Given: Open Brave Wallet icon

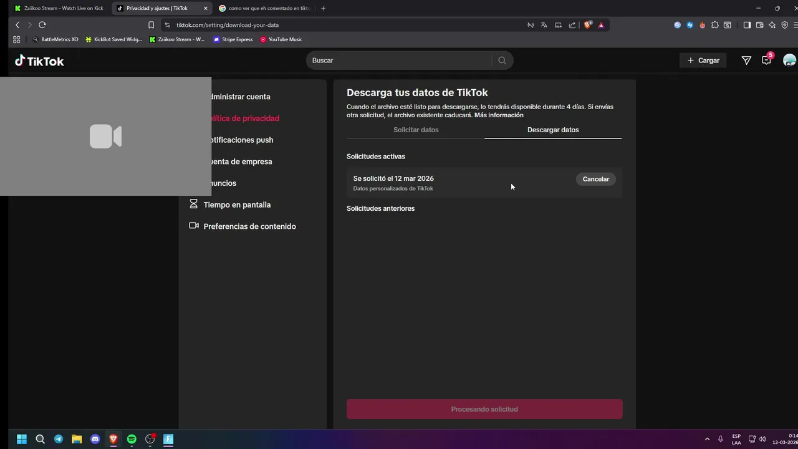Looking at the screenshot, I should [x=759, y=25].
